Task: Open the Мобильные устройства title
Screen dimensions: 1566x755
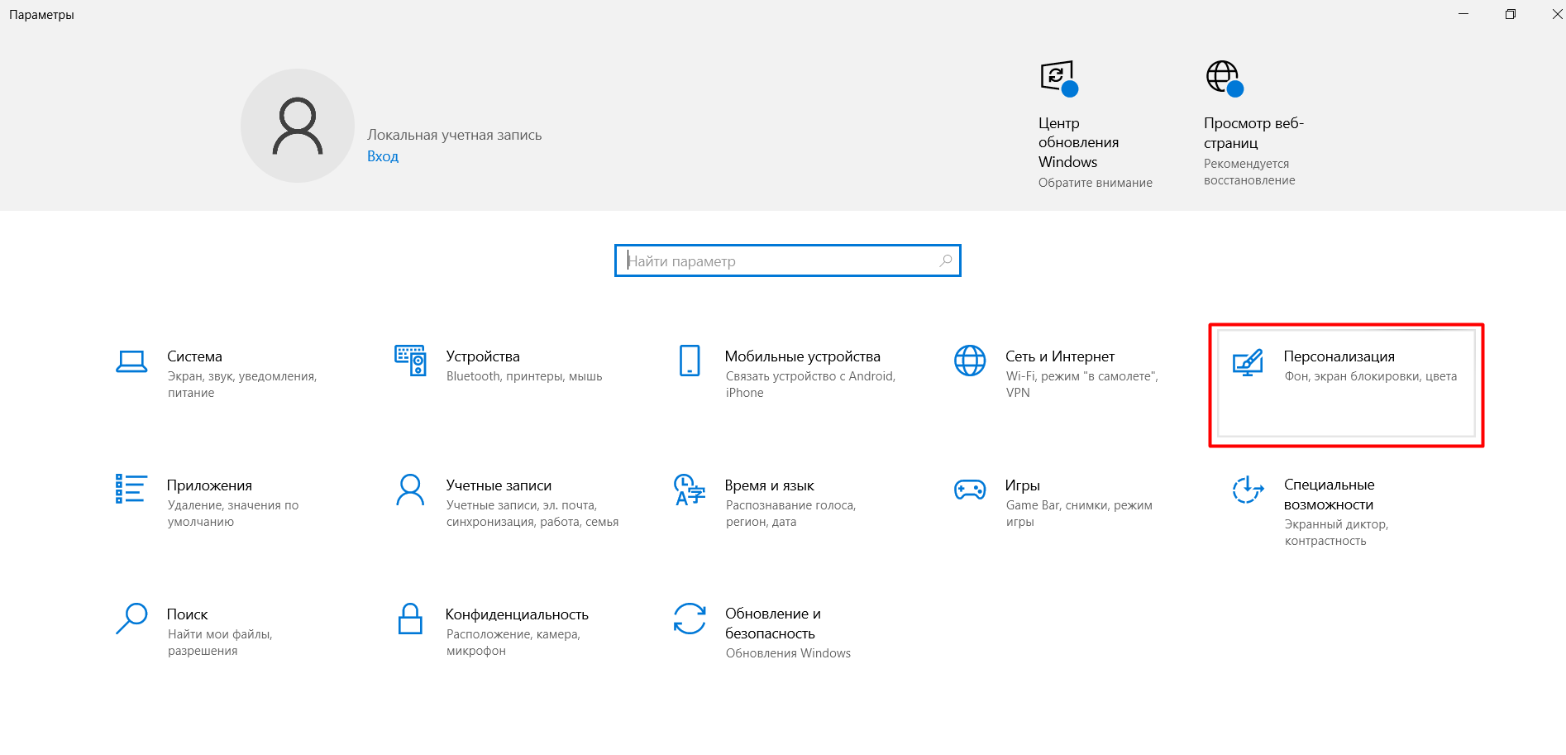Action: pyautogui.click(x=803, y=356)
